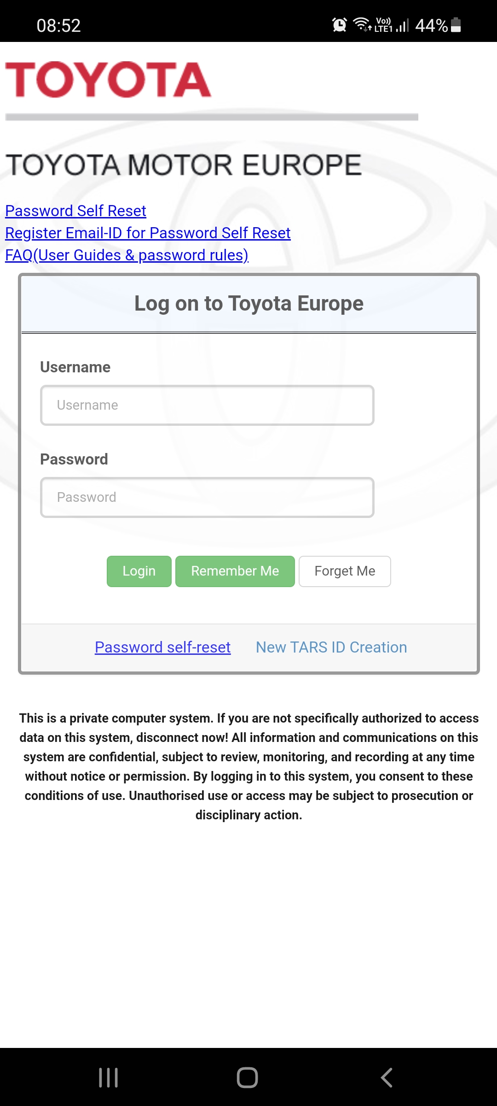Screen dimensions: 497x1106
Task: Open Register Email-ID for Password Self Reset
Action: (x=148, y=233)
